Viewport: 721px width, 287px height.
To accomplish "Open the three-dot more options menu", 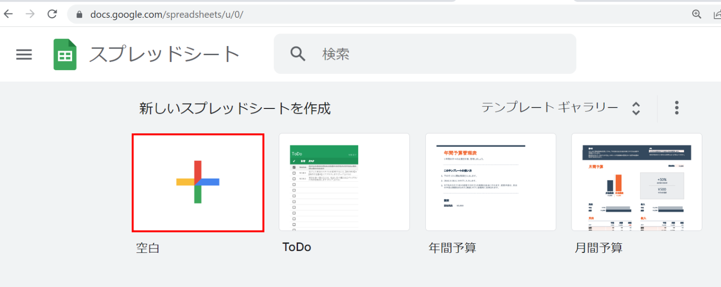I will pyautogui.click(x=677, y=108).
